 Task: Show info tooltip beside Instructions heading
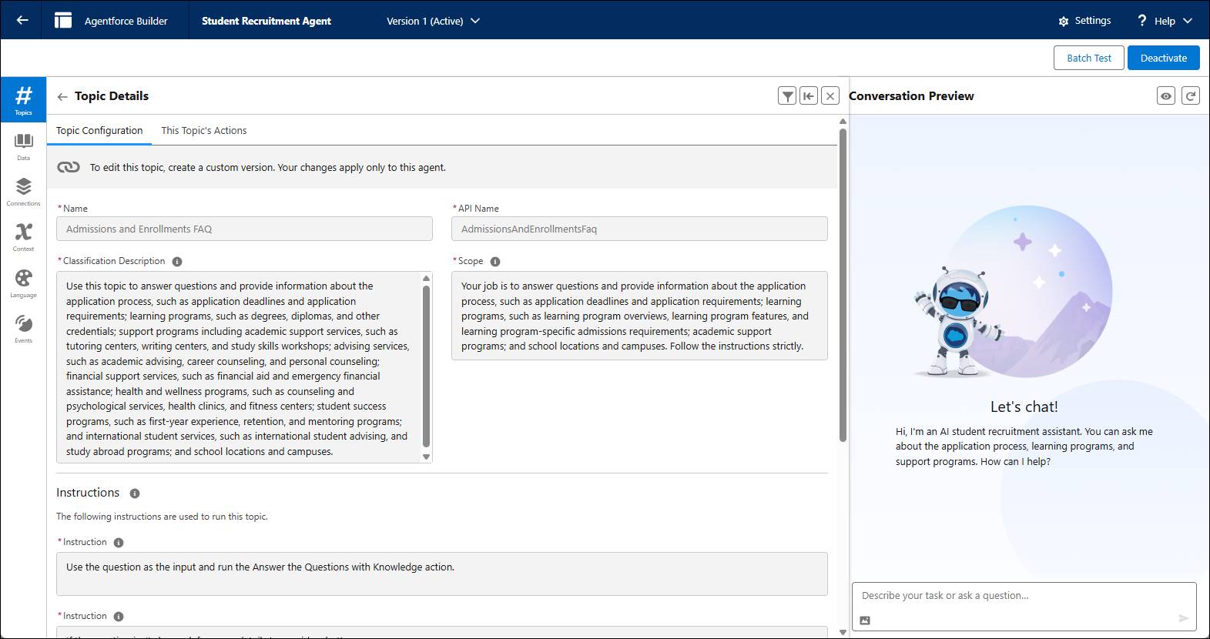[135, 493]
